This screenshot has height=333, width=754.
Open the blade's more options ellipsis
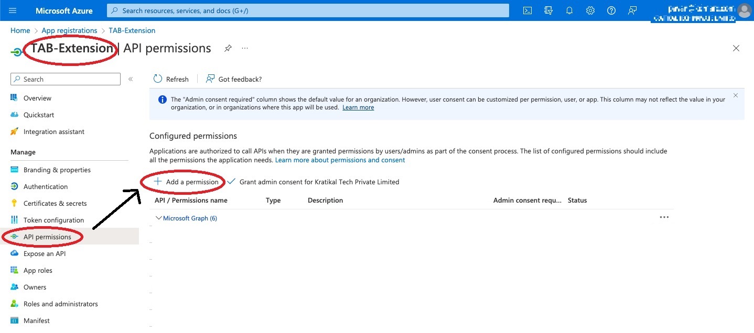[x=245, y=48]
